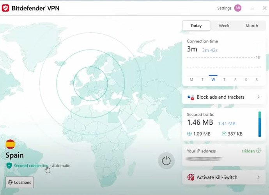Toggle the VPN power button off
The image size is (269, 195).
(166, 161)
